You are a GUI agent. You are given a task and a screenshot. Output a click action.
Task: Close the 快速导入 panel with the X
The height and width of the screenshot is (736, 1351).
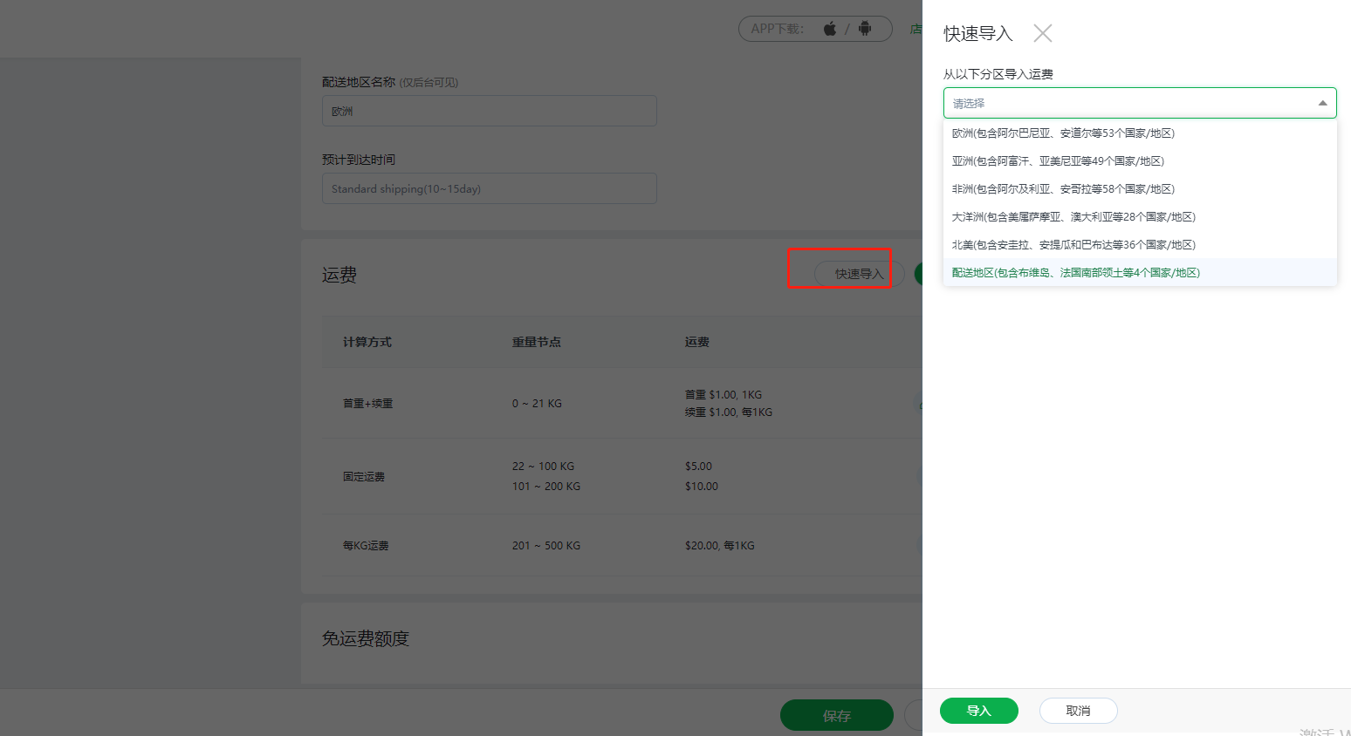click(1042, 33)
